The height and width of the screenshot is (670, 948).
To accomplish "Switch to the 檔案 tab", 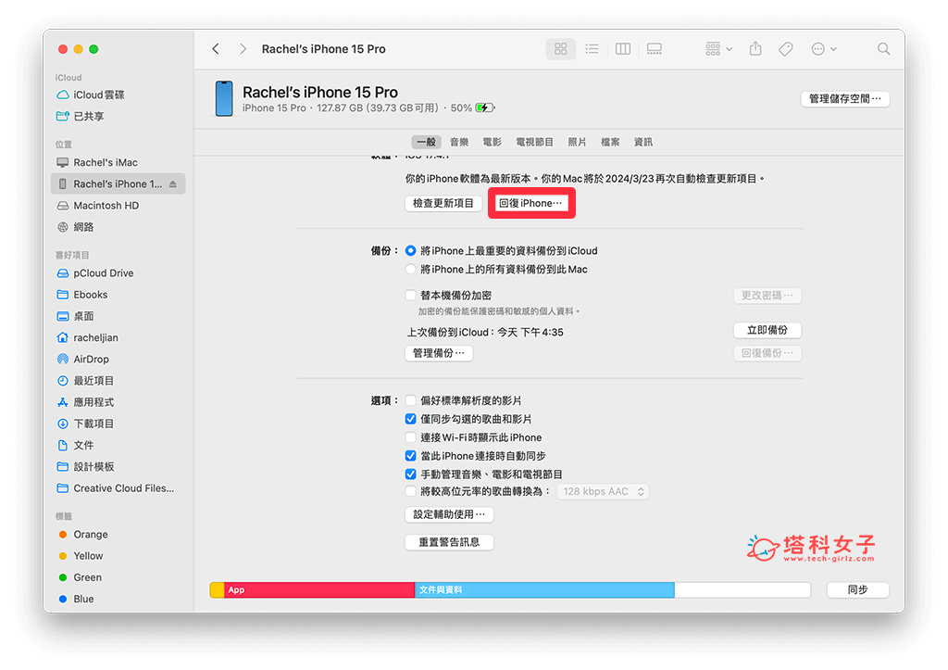I will [x=610, y=142].
